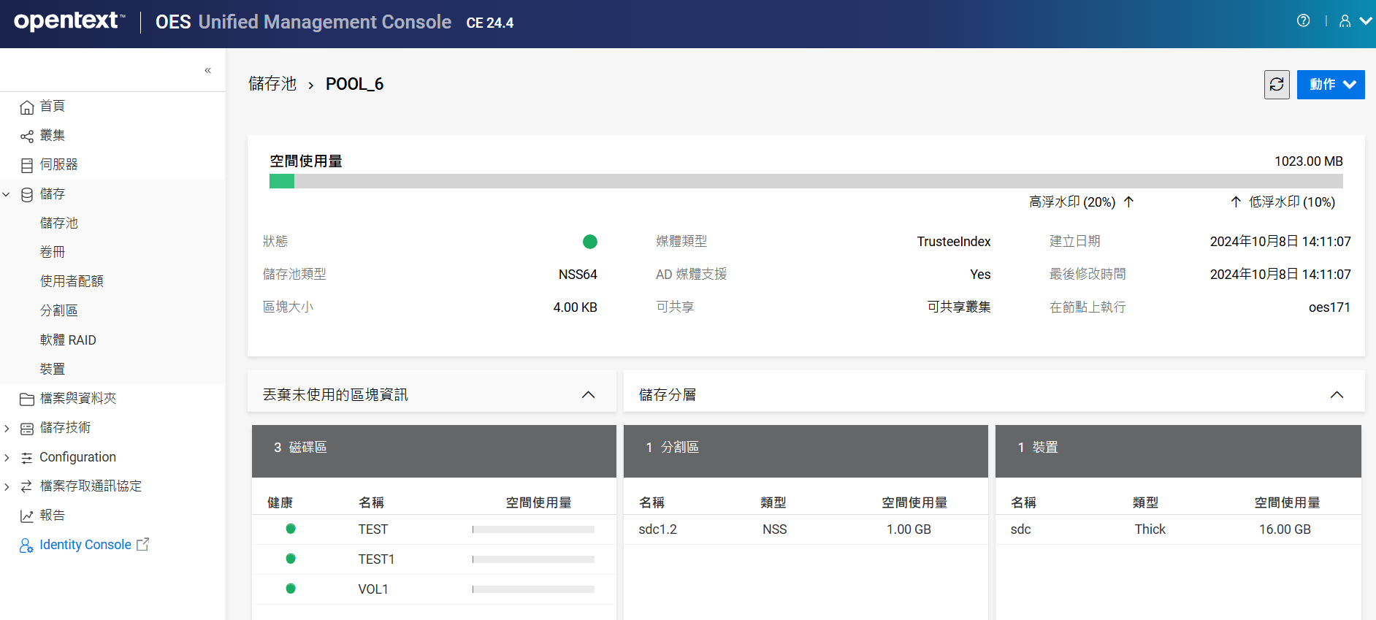Expand the 儲存技術 tree item
The image size is (1376, 620).
7,428
